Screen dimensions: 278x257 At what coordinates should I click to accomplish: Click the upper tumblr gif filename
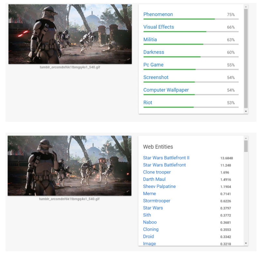[70, 67]
